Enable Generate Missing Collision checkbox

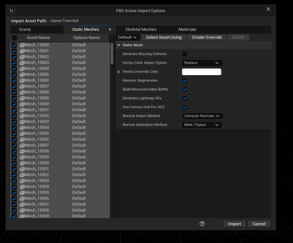[185, 54]
